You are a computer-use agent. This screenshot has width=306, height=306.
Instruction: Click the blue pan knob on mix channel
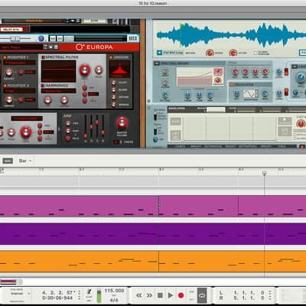[x=41, y=38]
